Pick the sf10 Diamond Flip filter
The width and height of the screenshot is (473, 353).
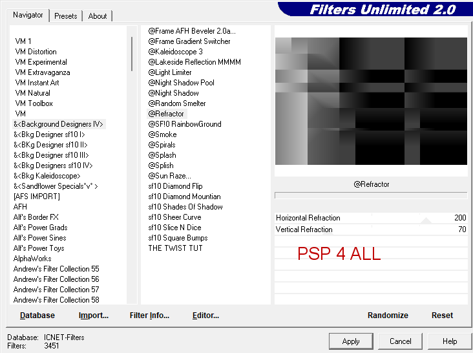[175, 186]
